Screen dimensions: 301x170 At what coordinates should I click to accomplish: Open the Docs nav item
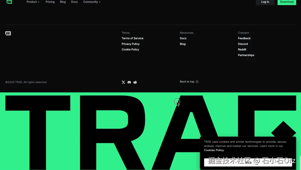[x=74, y=2]
